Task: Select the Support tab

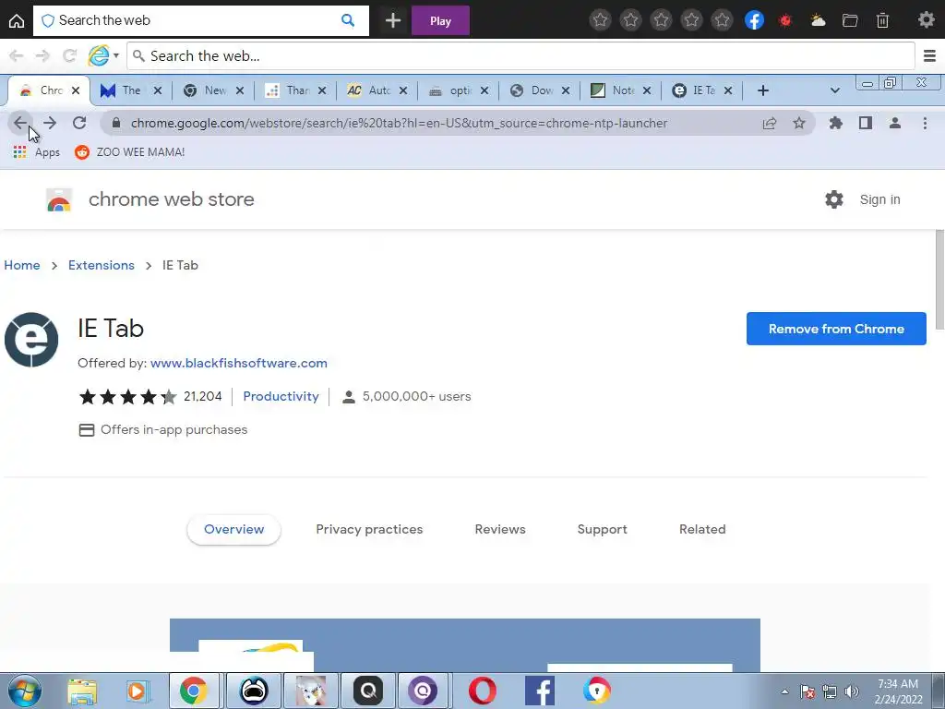Action: [602, 529]
